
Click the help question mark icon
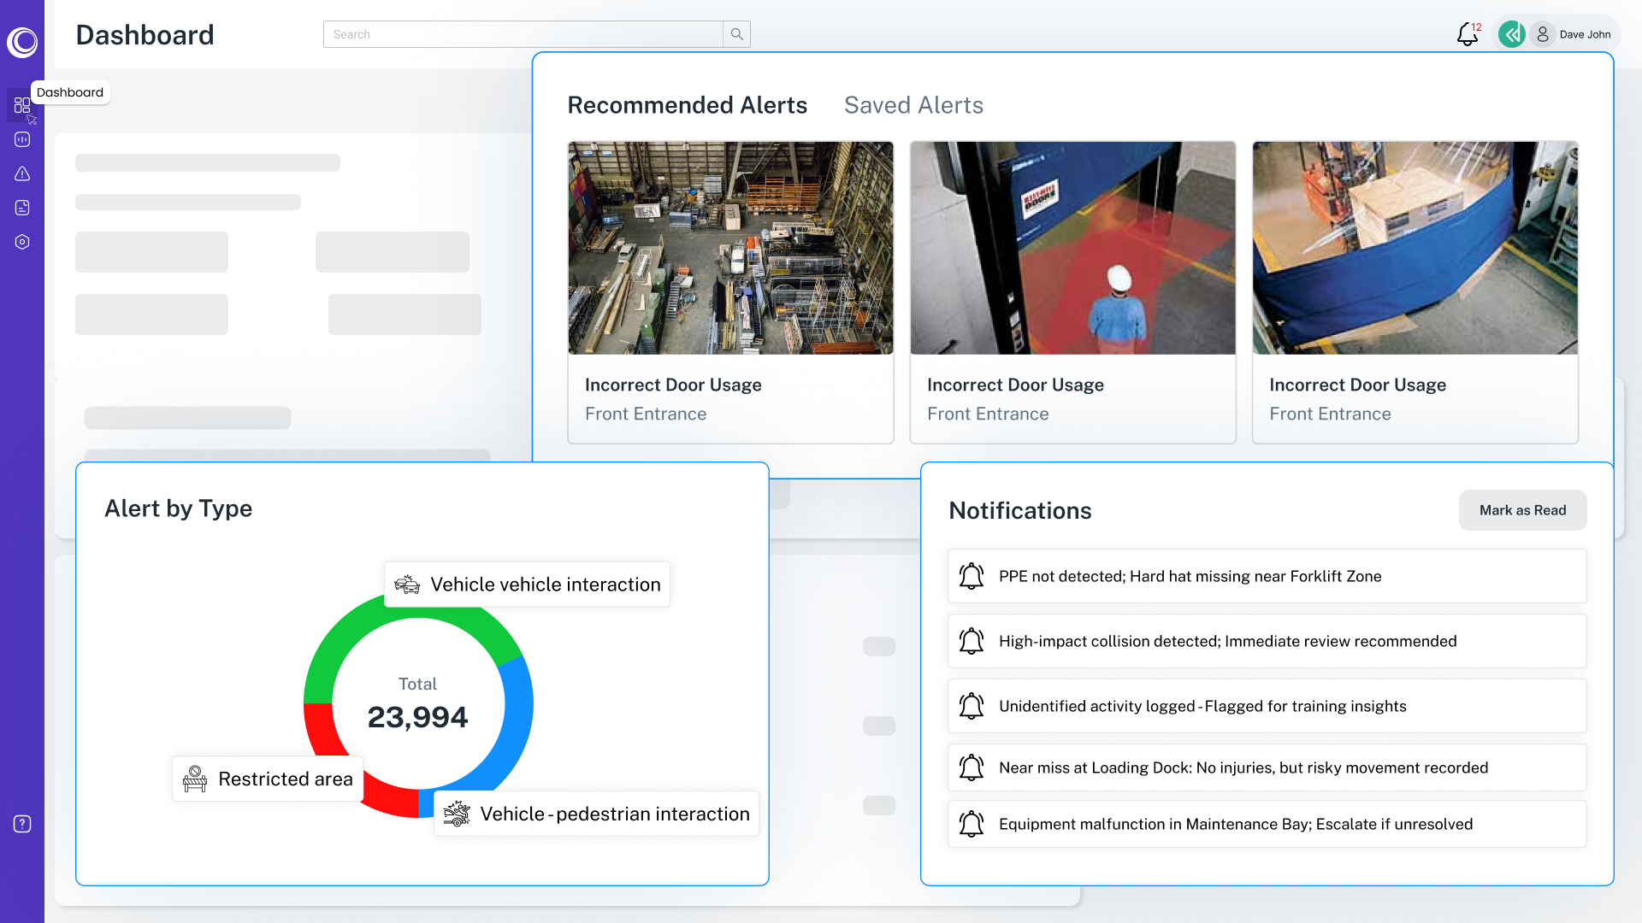[22, 824]
